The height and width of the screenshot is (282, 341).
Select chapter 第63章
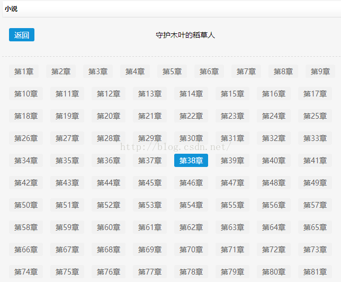(x=232, y=227)
